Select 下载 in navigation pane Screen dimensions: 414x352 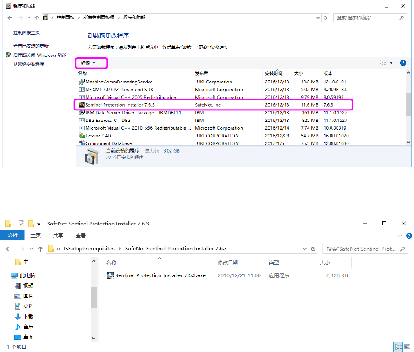(24, 316)
